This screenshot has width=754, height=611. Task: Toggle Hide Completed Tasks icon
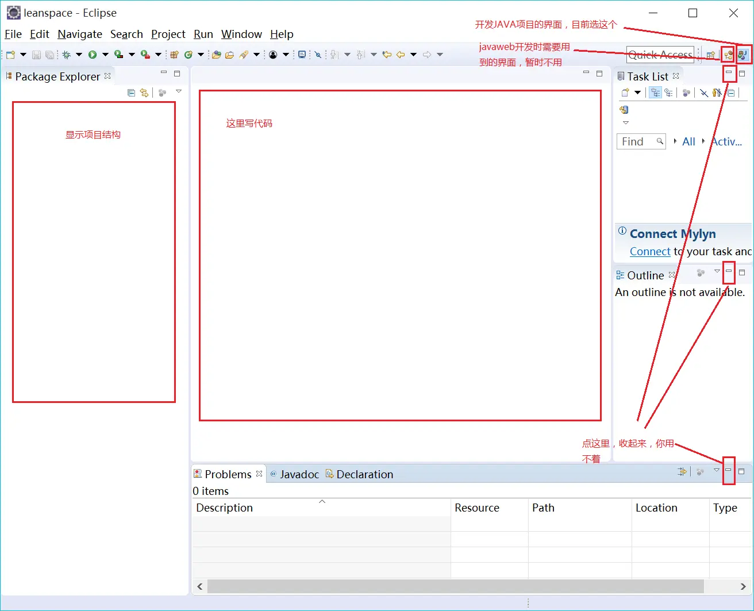click(704, 93)
